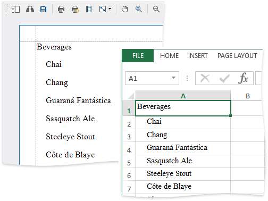Click Sasquatch Ale in print preview
The height and width of the screenshot is (201, 268).
click(x=70, y=119)
